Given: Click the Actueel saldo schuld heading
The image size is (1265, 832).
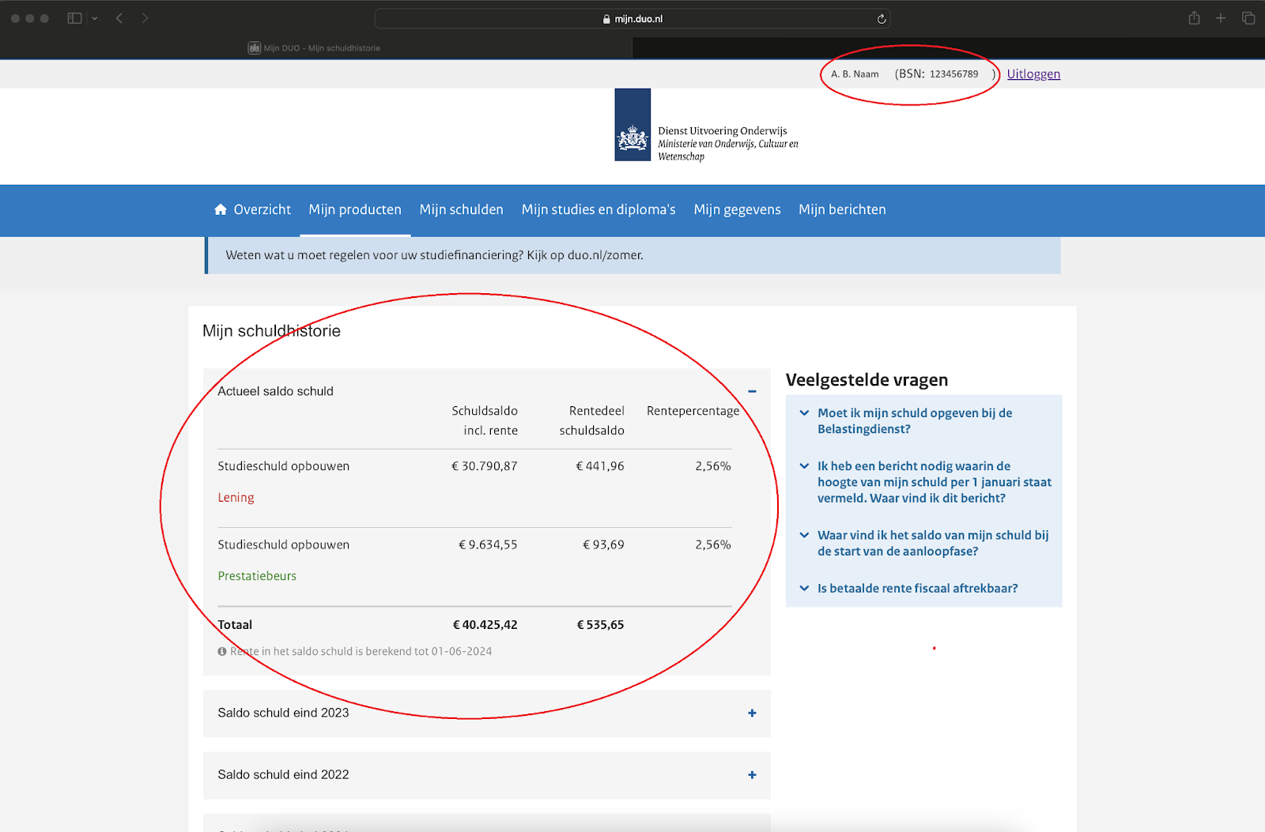Looking at the screenshot, I should pyautogui.click(x=275, y=391).
